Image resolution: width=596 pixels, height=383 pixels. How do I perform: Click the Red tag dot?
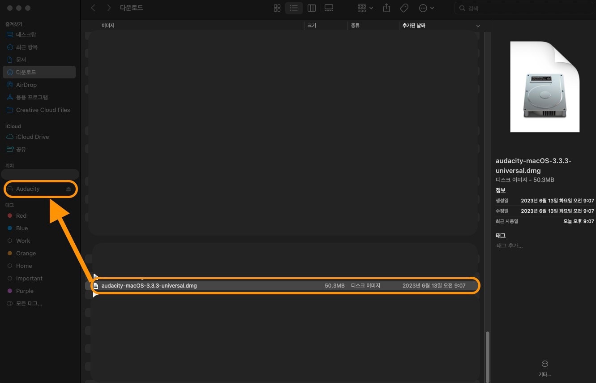(x=10, y=215)
